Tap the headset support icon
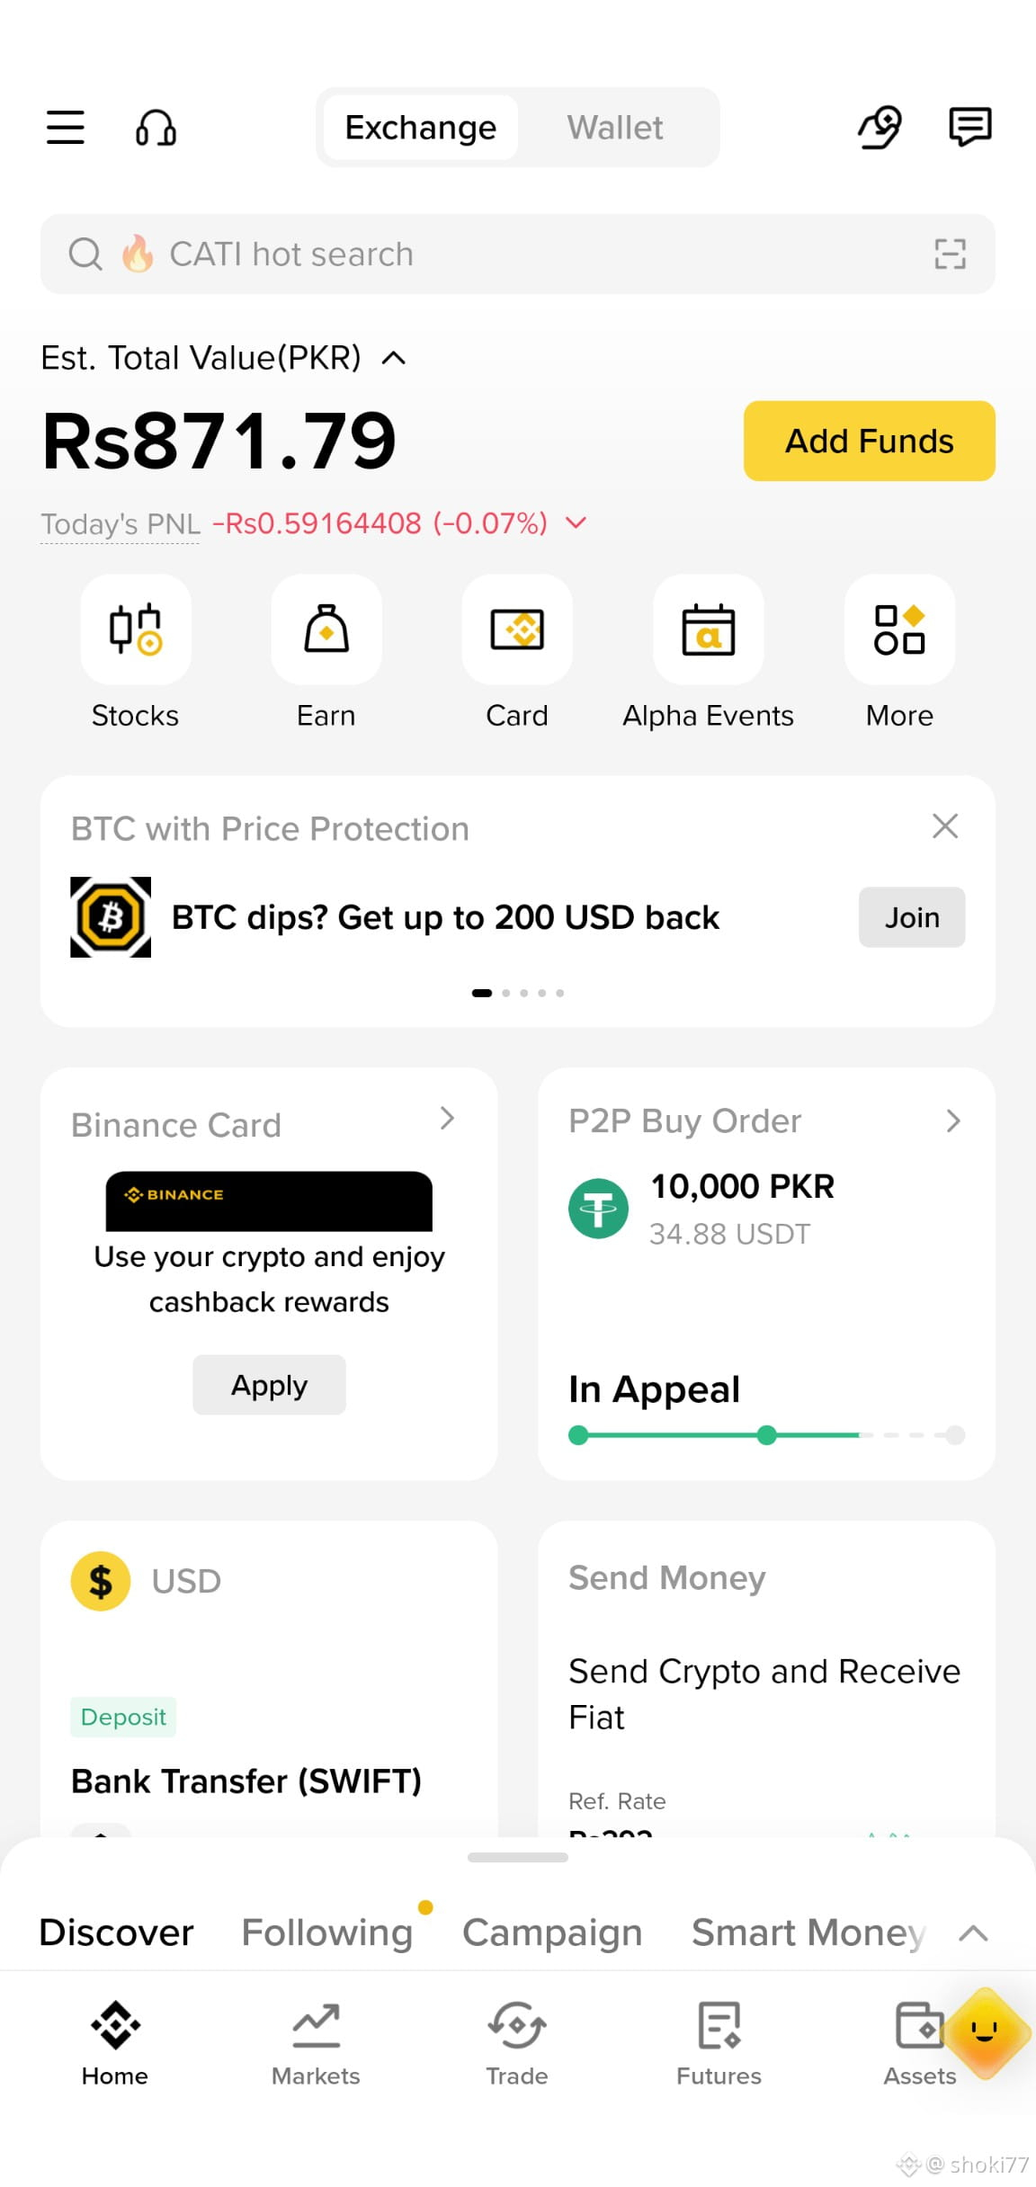The height and width of the screenshot is (2187, 1036). pyautogui.click(x=156, y=128)
